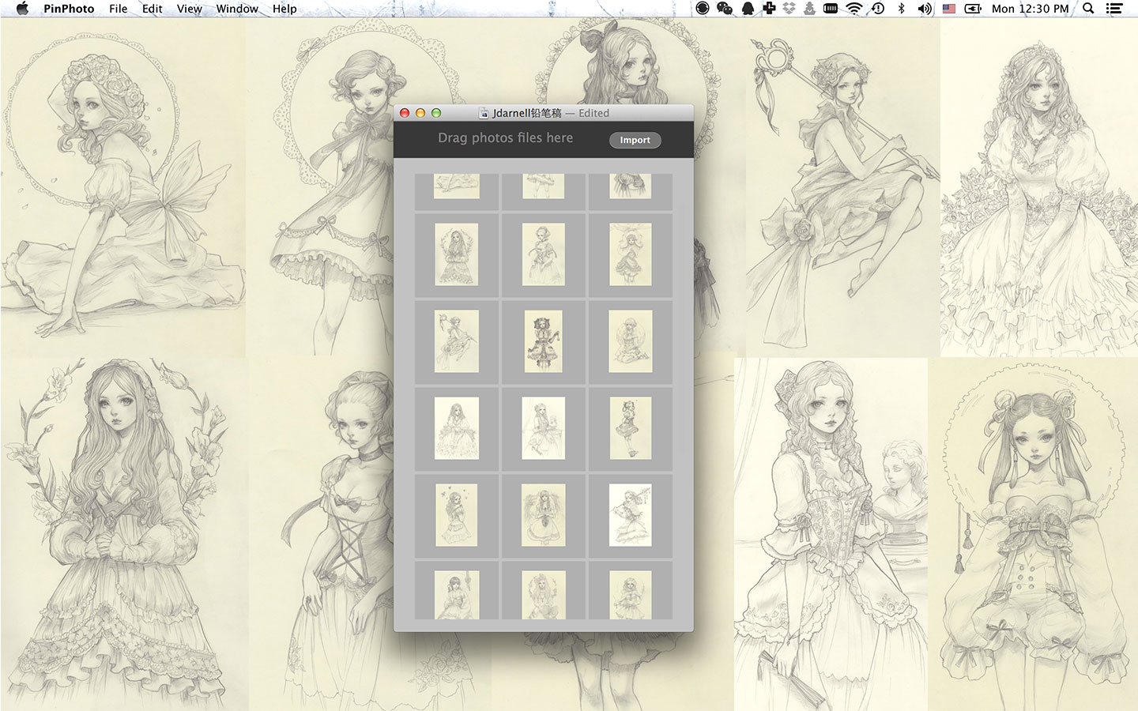Close the Jdarnell window with red button

(405, 113)
